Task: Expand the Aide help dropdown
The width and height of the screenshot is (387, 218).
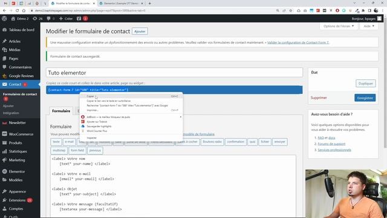Action: pyautogui.click(x=369, y=26)
